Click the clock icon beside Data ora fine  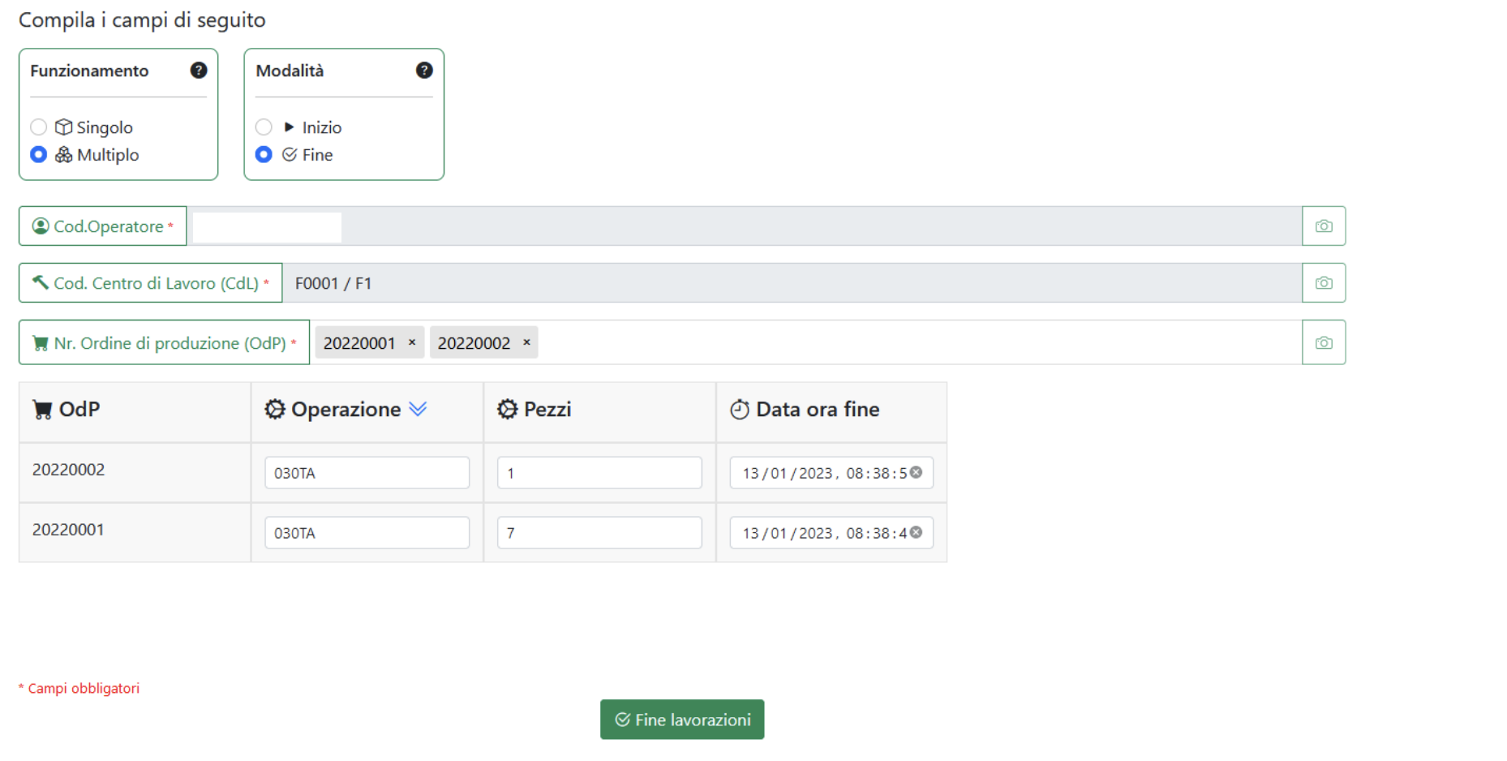[x=740, y=410]
